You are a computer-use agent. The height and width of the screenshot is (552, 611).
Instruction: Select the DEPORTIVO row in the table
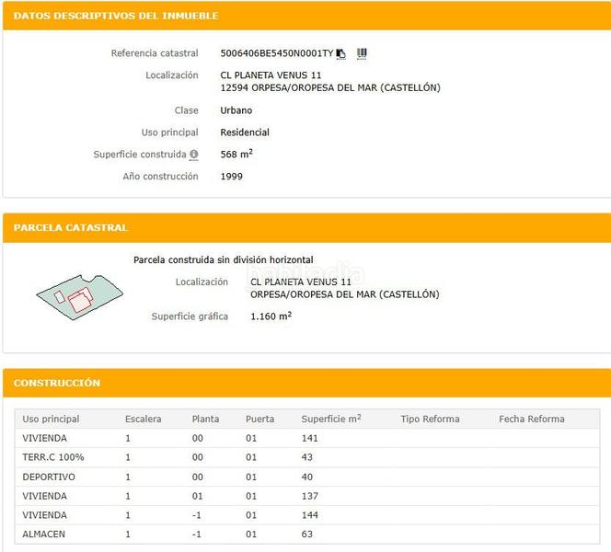point(49,477)
